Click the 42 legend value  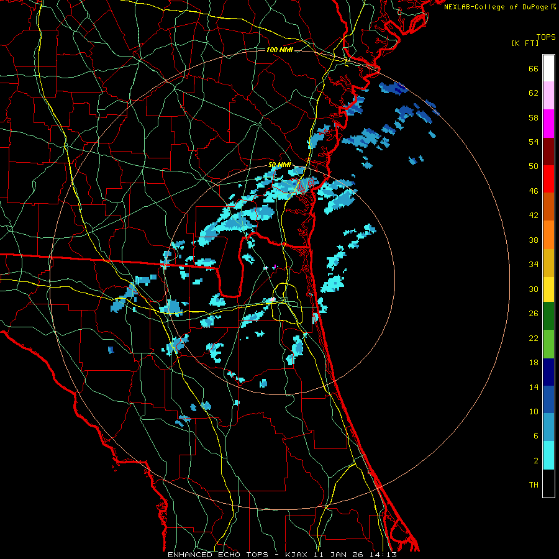click(x=534, y=216)
